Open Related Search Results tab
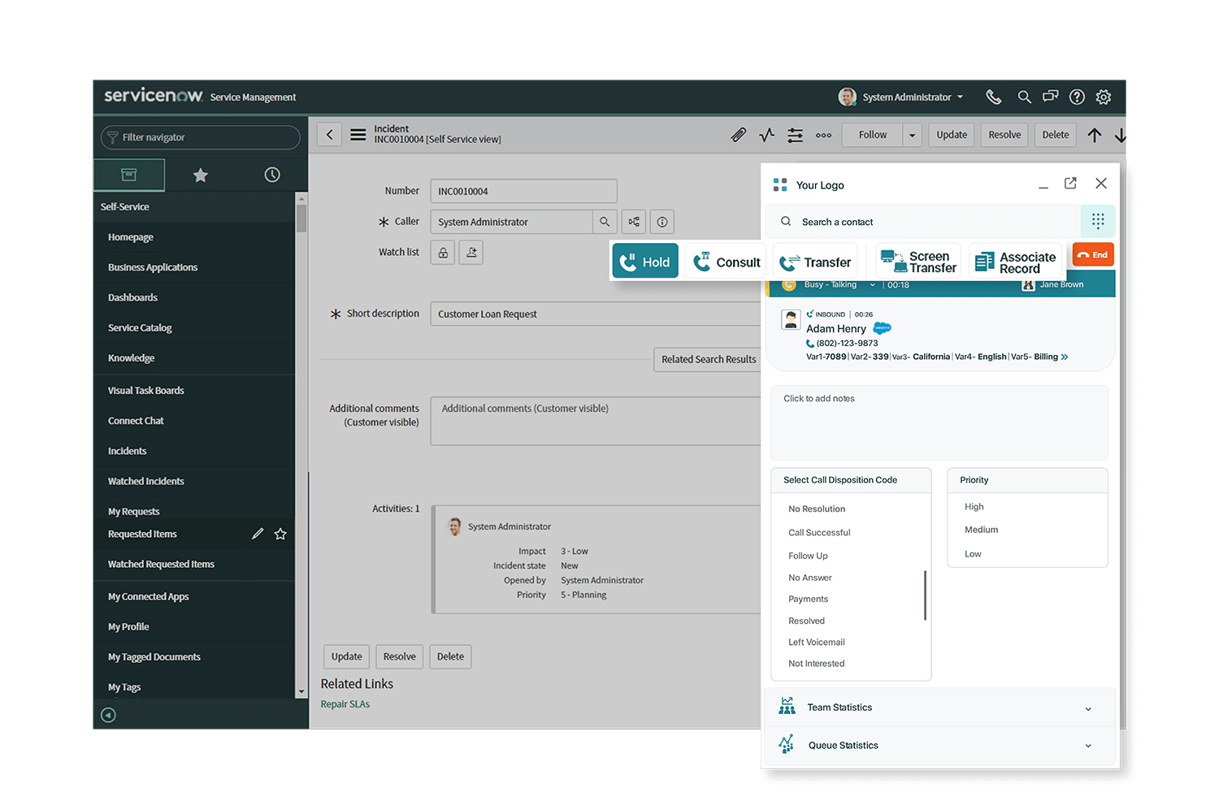This screenshot has height=809, width=1219. (708, 359)
